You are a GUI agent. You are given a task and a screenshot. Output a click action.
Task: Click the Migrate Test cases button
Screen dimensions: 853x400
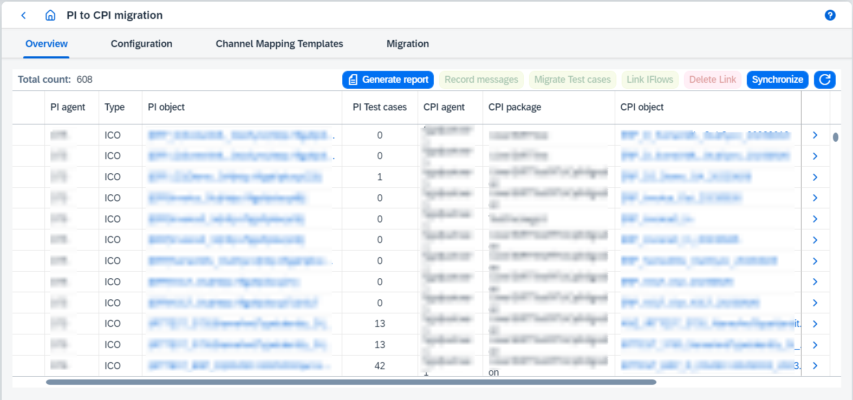tap(572, 80)
